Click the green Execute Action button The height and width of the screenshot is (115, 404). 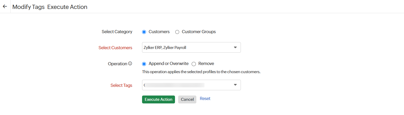pos(158,99)
